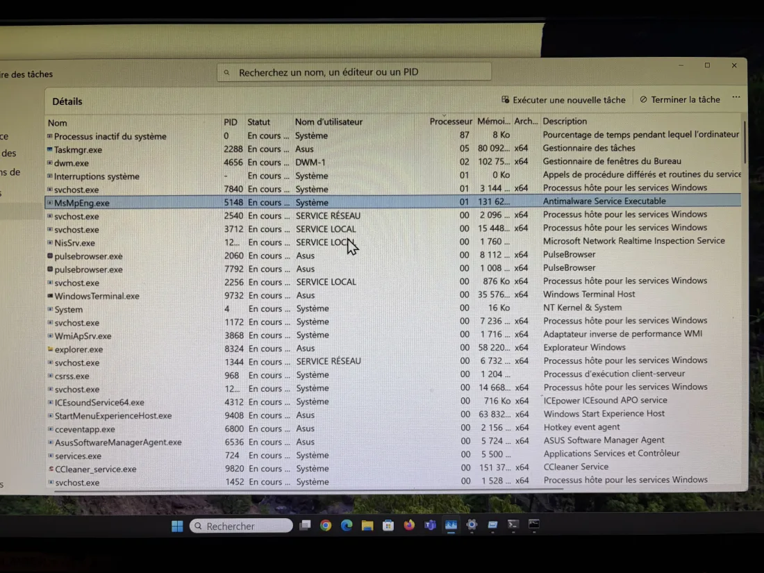764x573 pixels.
Task: Launch Google Chrome from the taskbar
Action: click(326, 525)
